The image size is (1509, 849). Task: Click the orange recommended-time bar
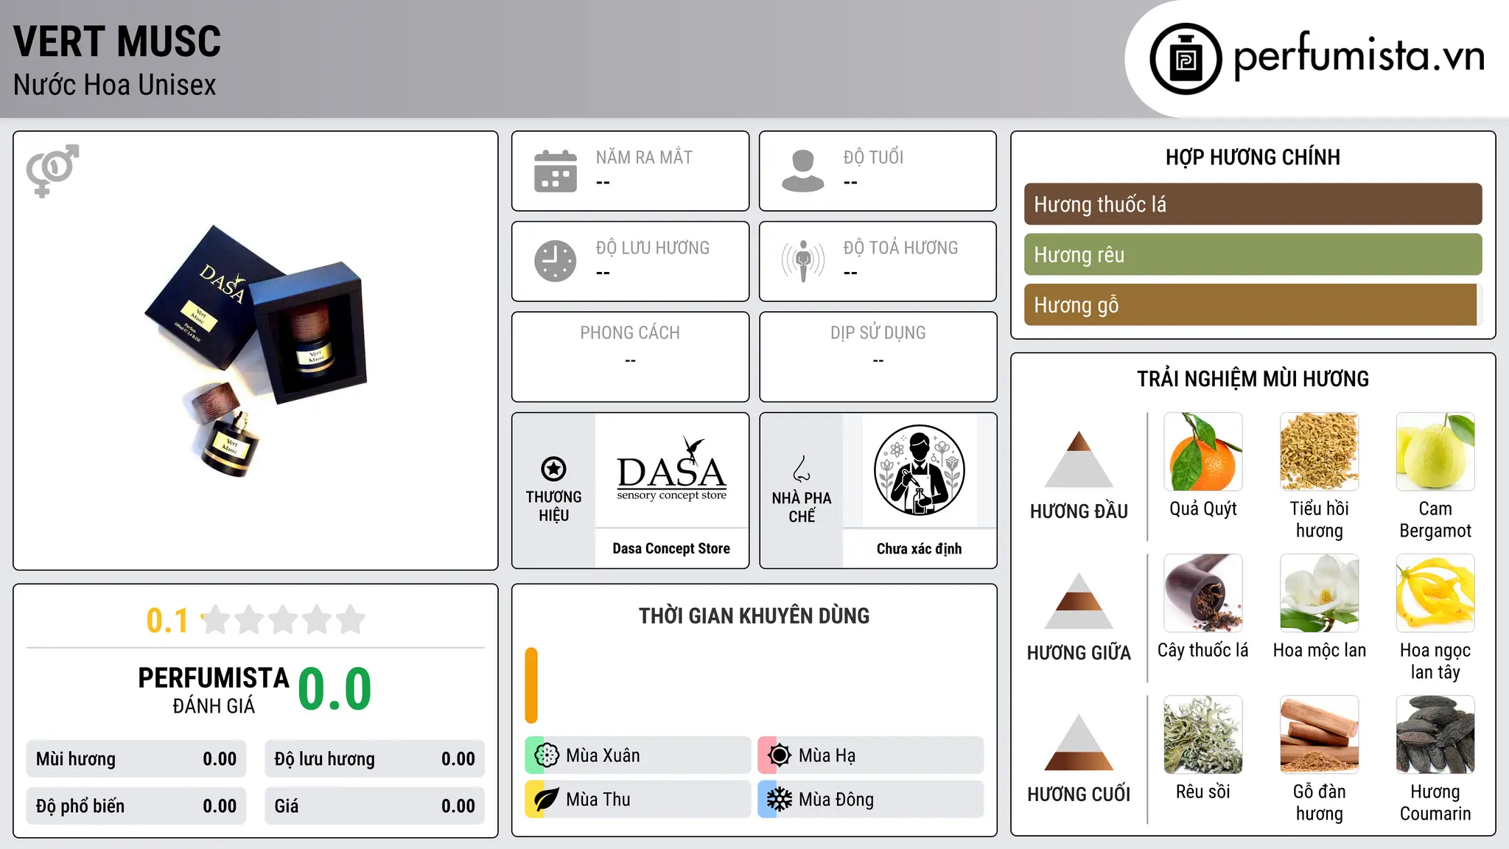point(531,685)
